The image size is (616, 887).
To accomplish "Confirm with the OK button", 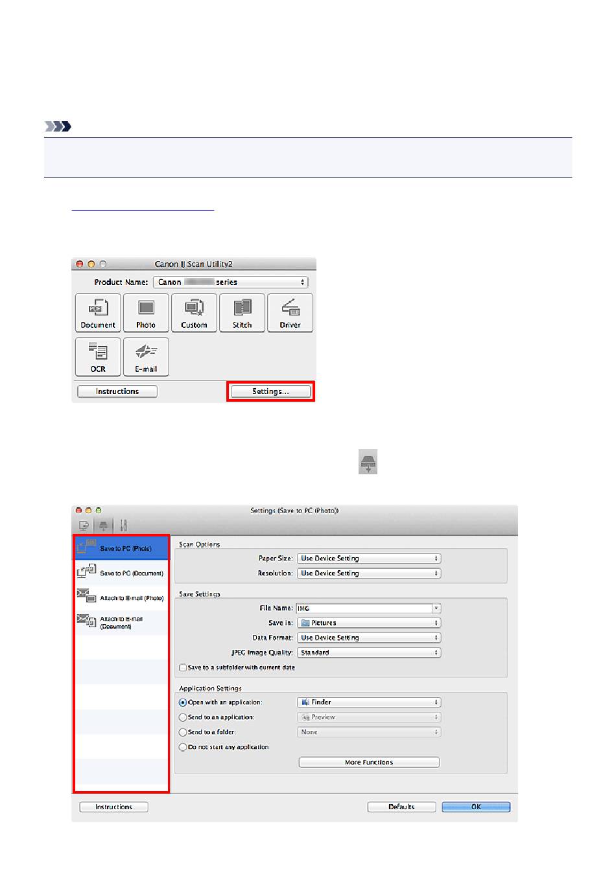I will click(476, 807).
